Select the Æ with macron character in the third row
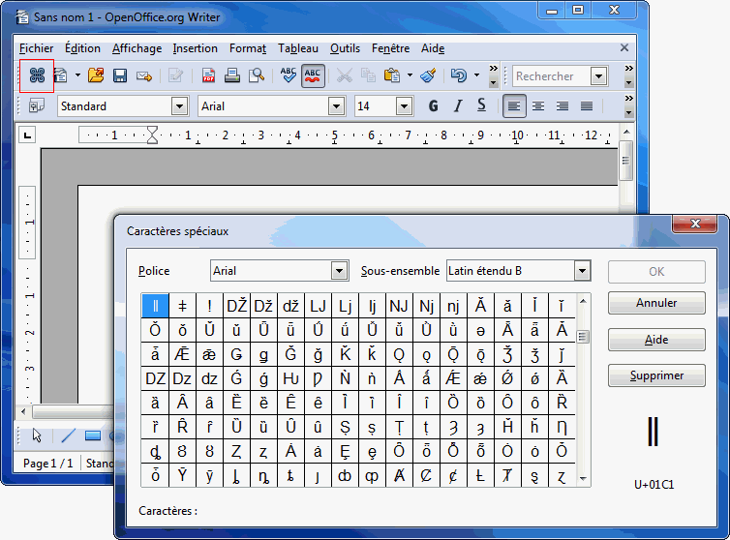The image size is (730, 540). pyautogui.click(x=182, y=354)
